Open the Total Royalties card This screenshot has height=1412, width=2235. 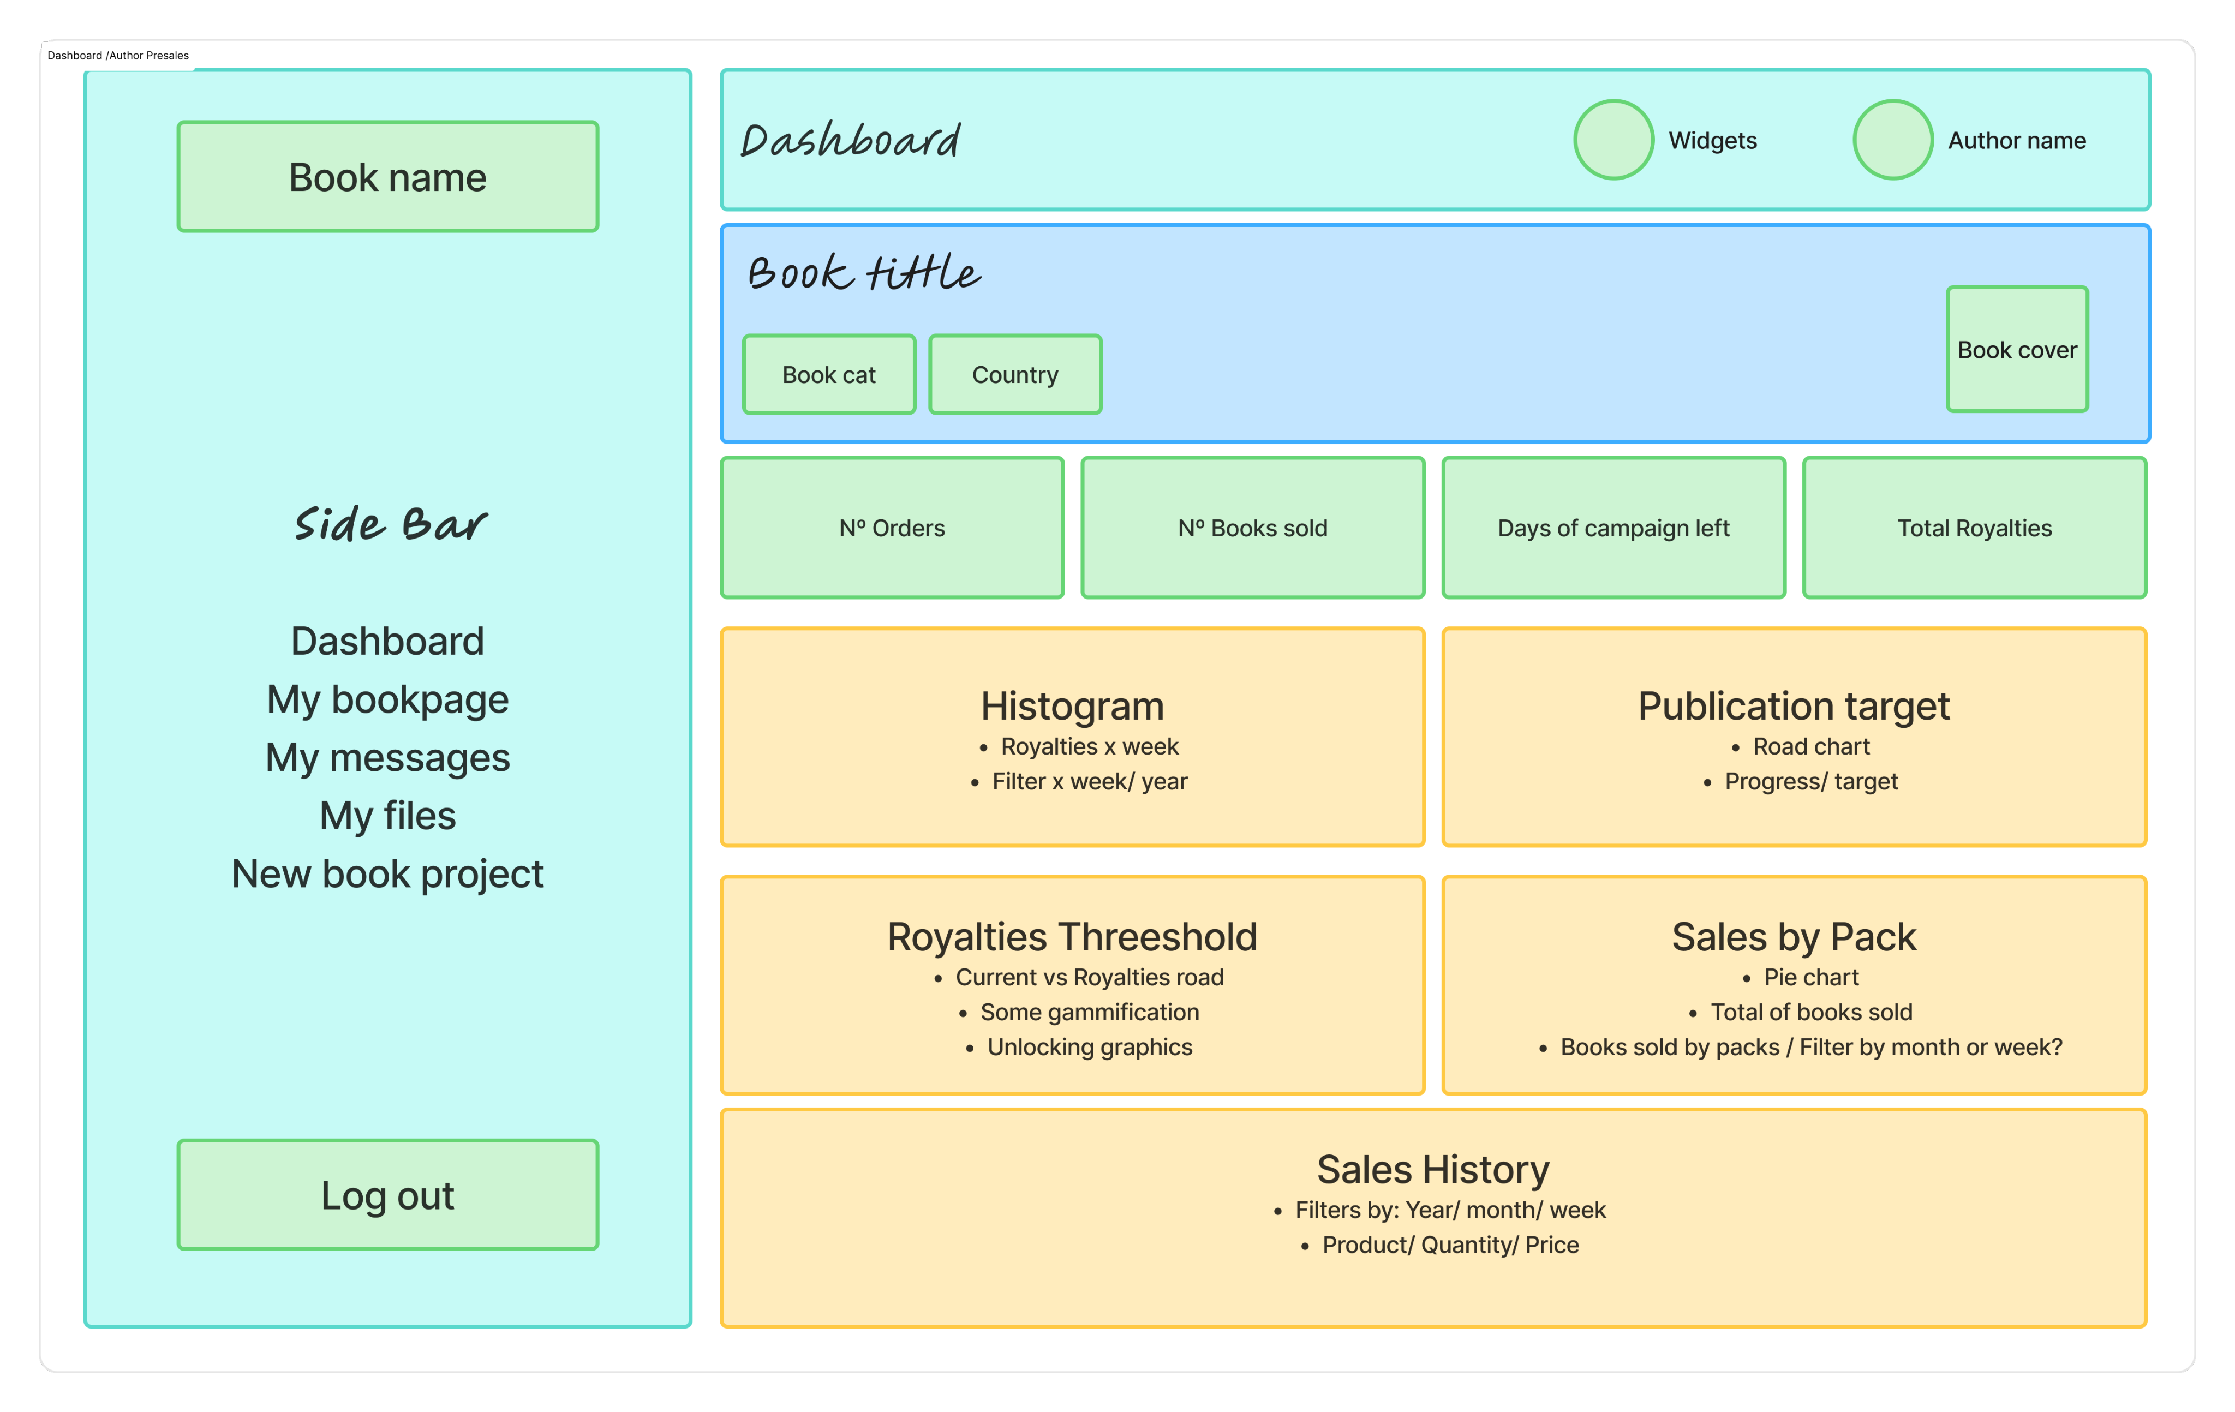1974,527
